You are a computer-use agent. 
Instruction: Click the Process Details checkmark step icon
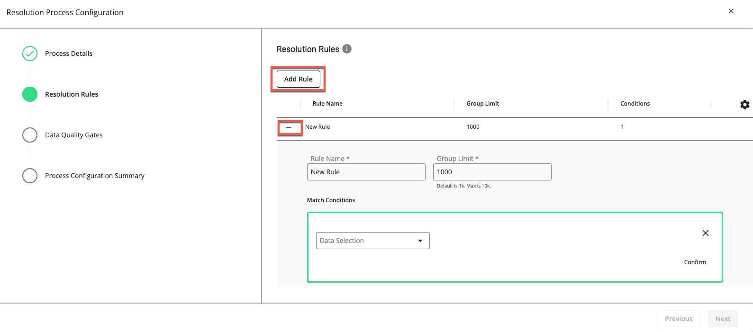[30, 54]
